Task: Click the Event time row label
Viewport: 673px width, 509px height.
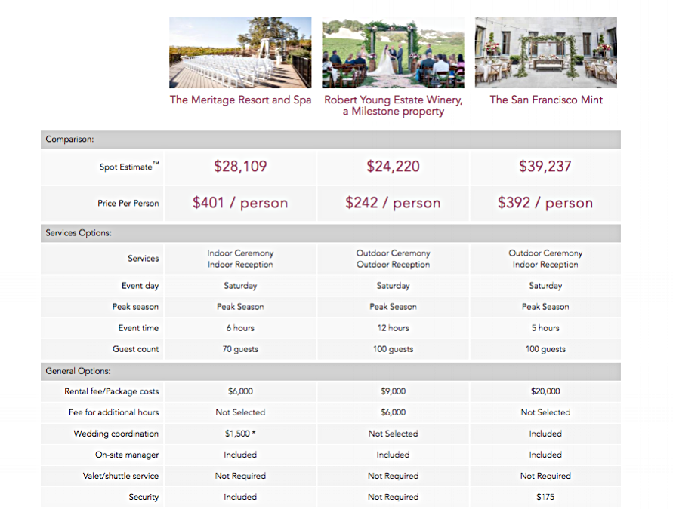Action: click(138, 328)
